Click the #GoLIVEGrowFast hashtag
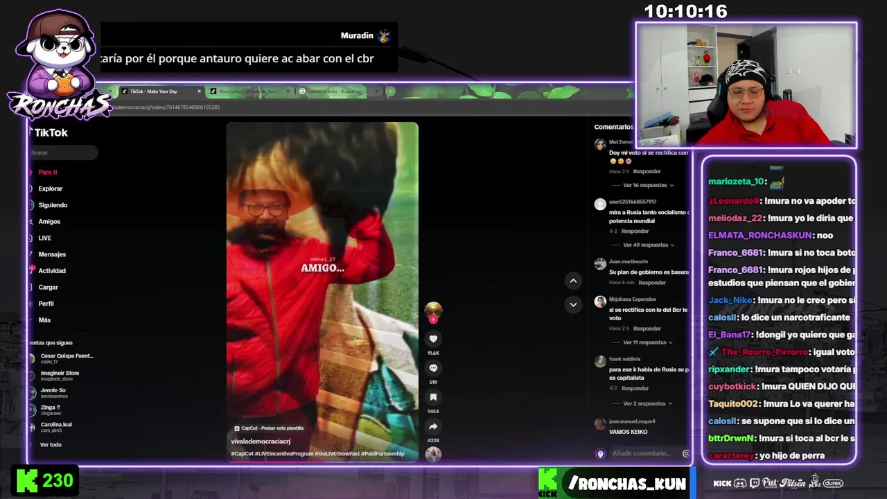 coord(337,454)
